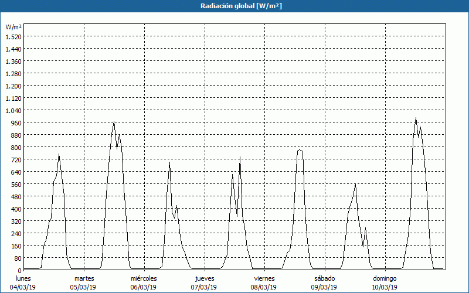The height and width of the screenshot is (293, 469).
Task: Select the 1.440 y-axis value
Action: click(x=13, y=49)
